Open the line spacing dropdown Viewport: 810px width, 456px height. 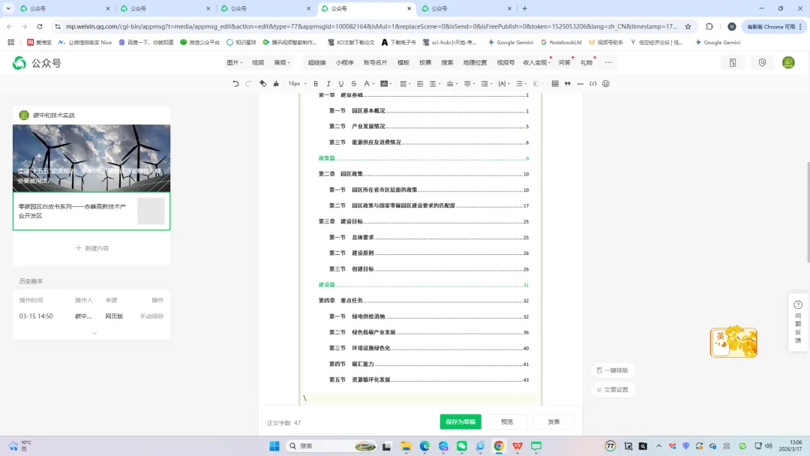click(x=486, y=84)
